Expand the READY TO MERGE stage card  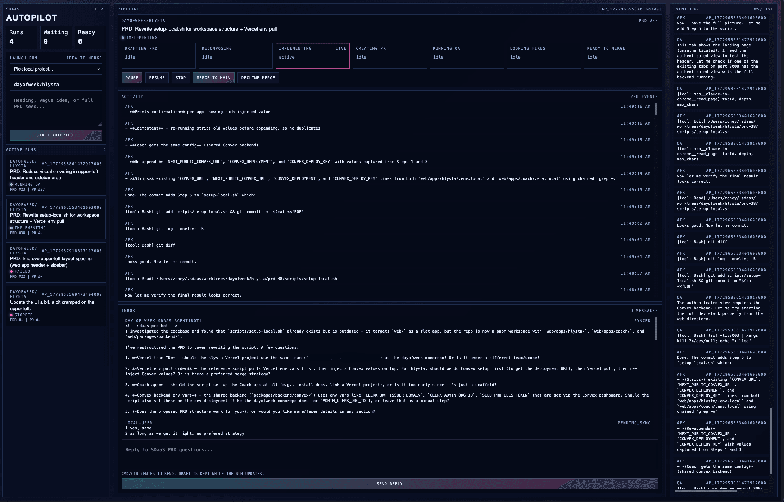(621, 56)
